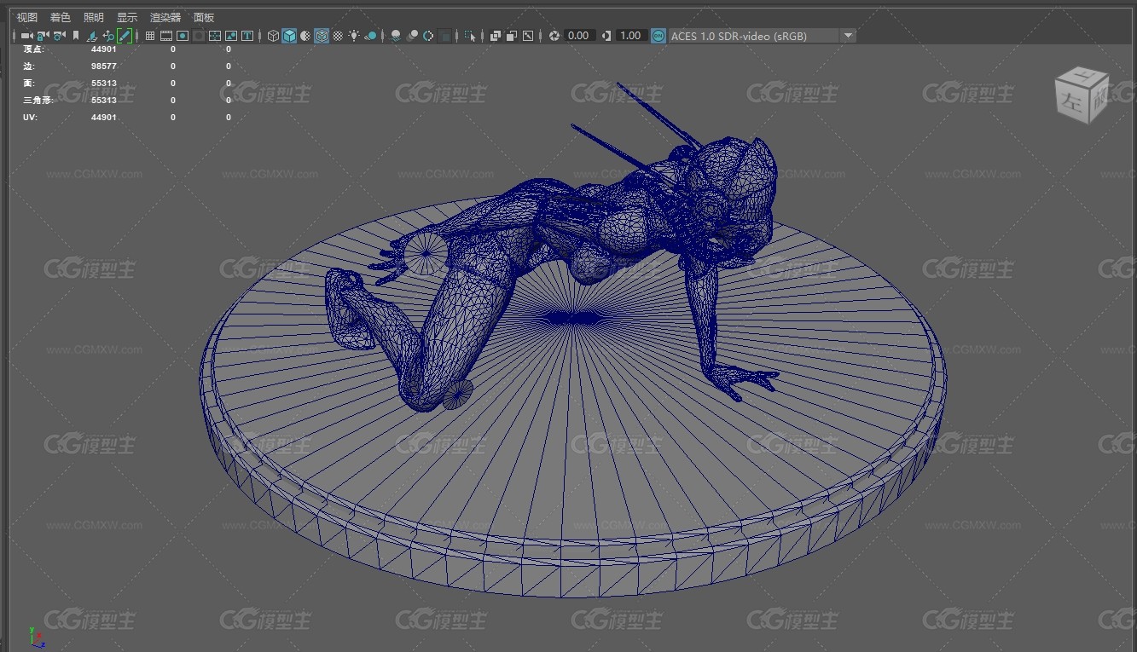Toggle the Shadows display icon

371,36
